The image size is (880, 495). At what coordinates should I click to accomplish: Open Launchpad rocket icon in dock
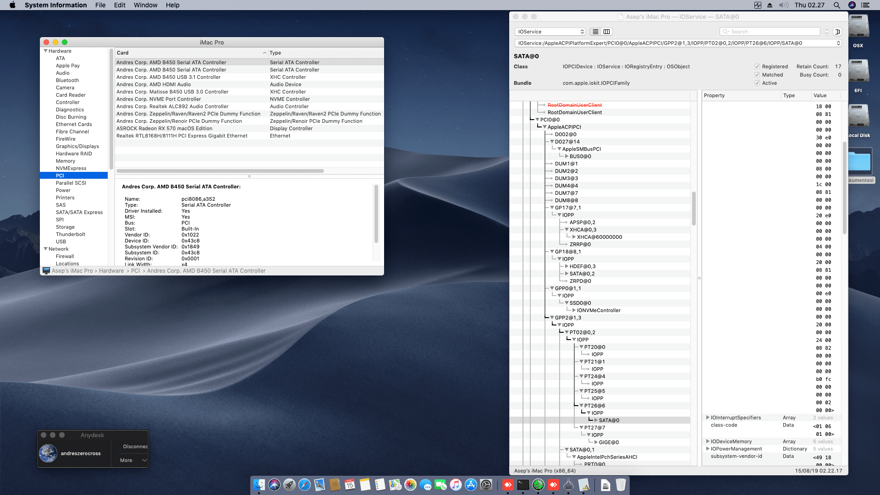289,484
